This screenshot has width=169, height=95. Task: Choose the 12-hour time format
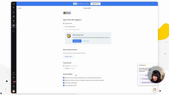click(64, 66)
